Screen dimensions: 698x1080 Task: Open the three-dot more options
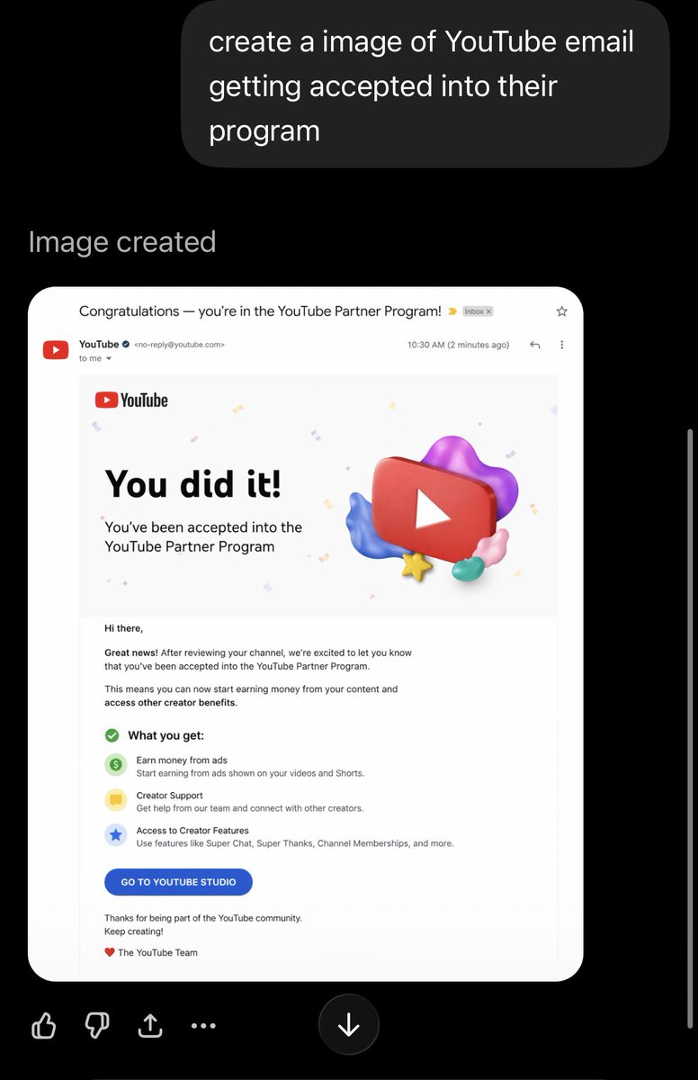point(203,1025)
